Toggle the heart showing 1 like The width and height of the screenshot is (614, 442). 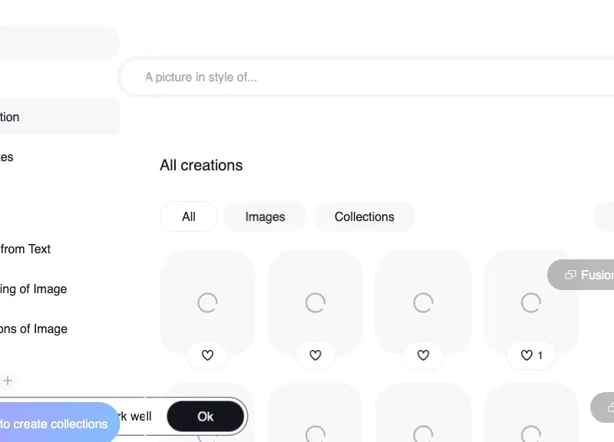[x=531, y=355]
